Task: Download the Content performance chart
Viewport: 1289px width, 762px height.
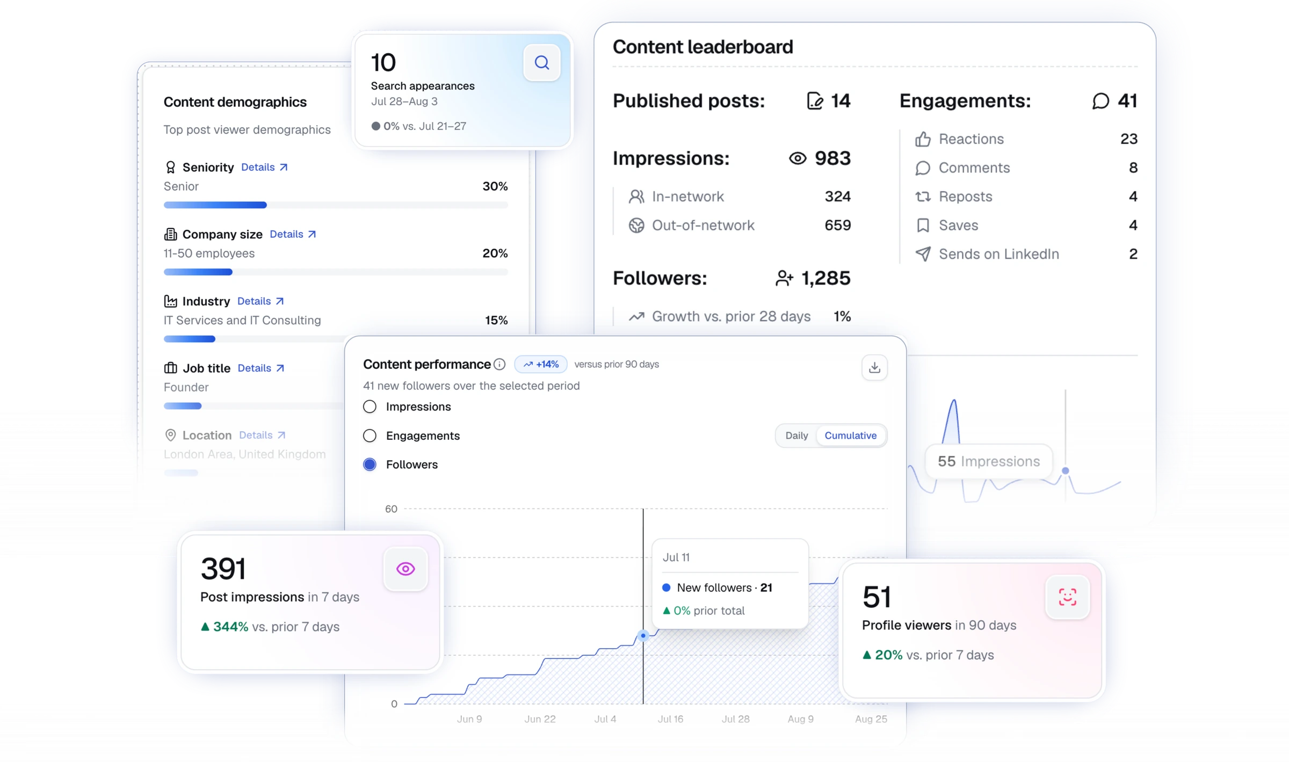Action: (874, 367)
